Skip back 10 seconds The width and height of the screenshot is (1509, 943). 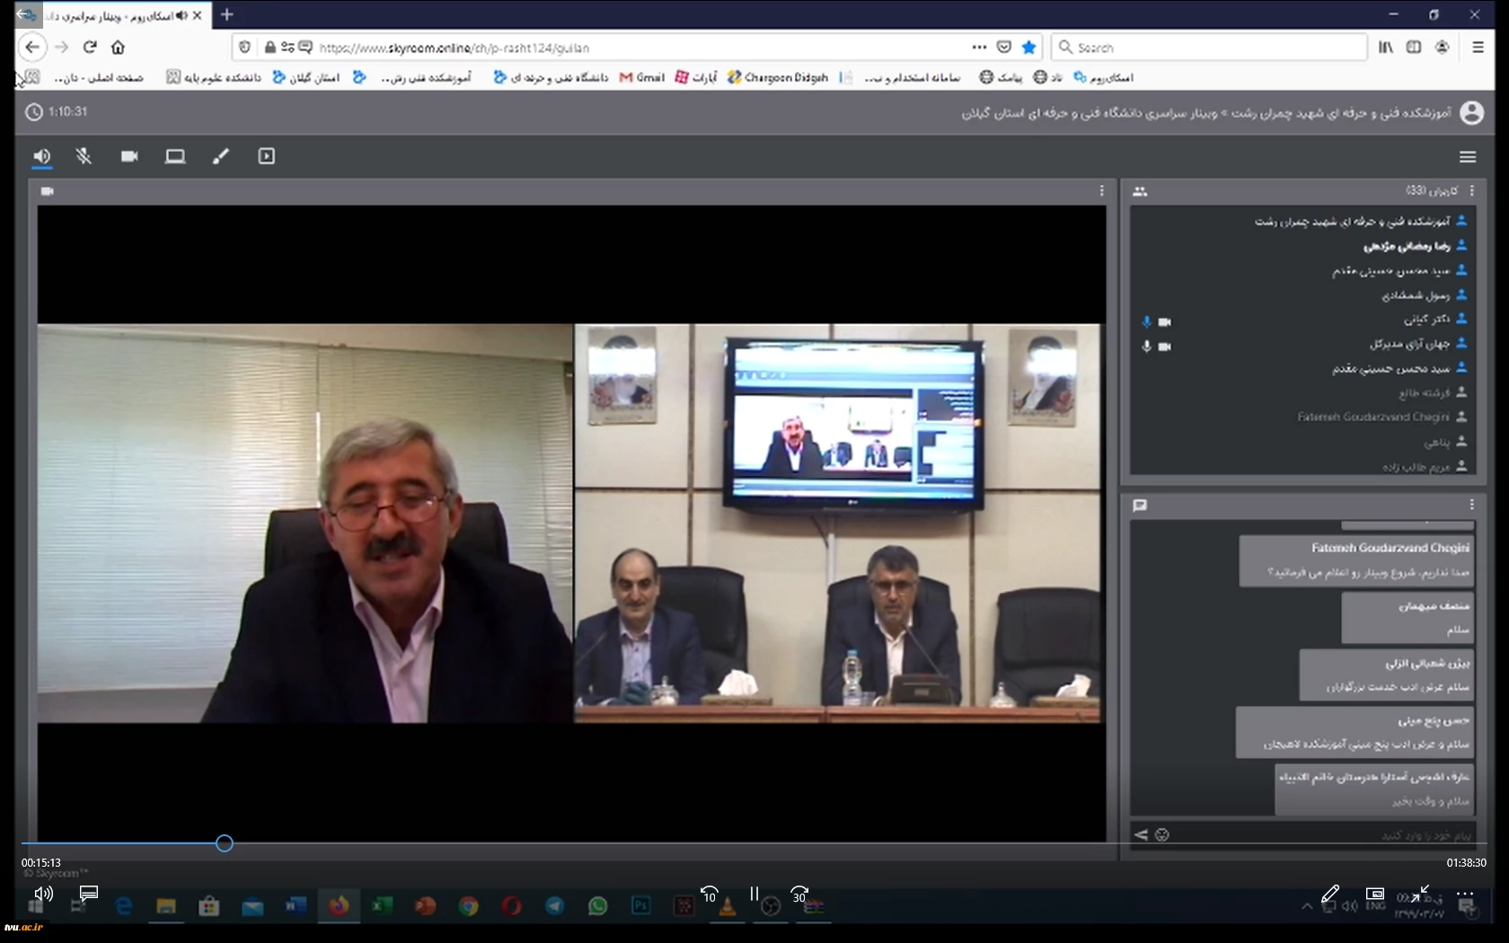(x=709, y=895)
